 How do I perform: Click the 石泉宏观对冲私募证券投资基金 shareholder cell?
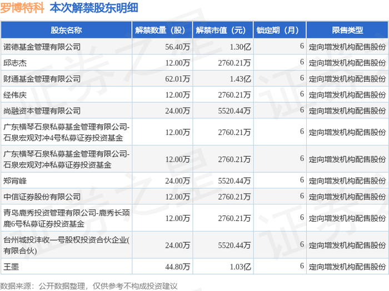(x=66, y=159)
